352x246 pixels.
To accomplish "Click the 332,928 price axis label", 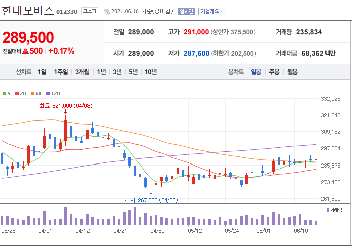I will click(x=331, y=99).
